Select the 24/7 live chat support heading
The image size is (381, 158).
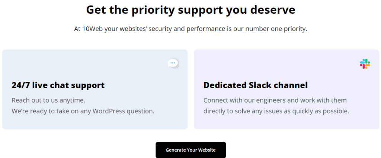[x=58, y=85]
